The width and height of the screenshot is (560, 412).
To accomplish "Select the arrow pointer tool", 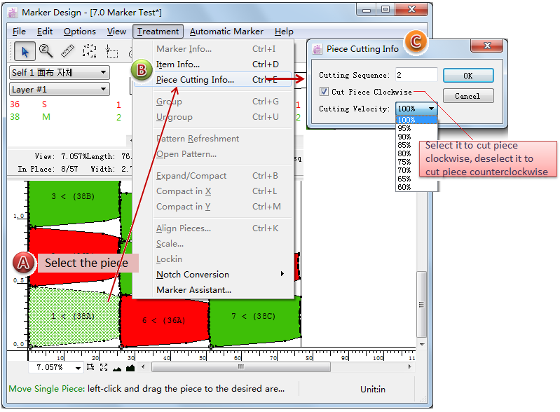I will 25,51.
